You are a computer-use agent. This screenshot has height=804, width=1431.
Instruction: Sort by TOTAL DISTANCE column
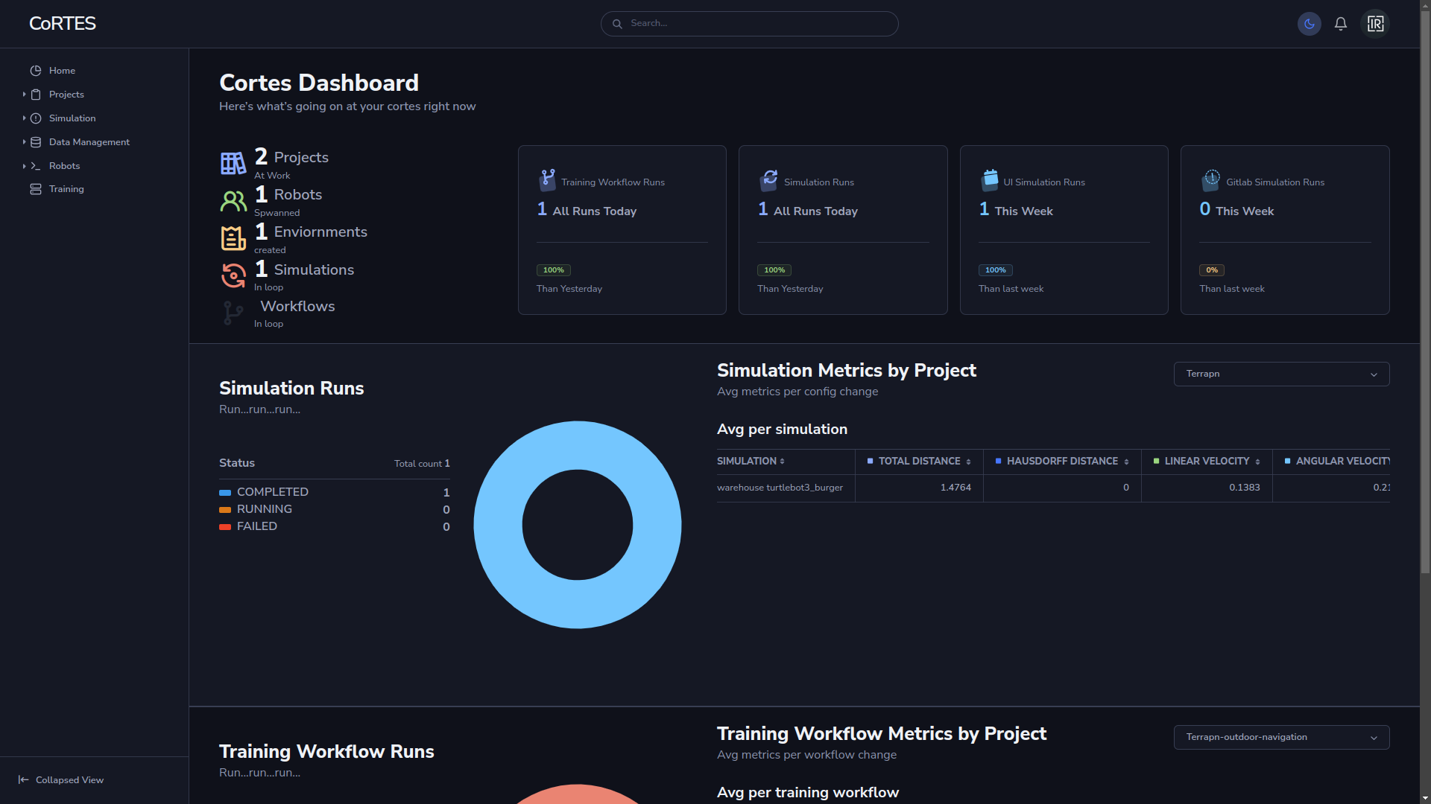point(919,462)
